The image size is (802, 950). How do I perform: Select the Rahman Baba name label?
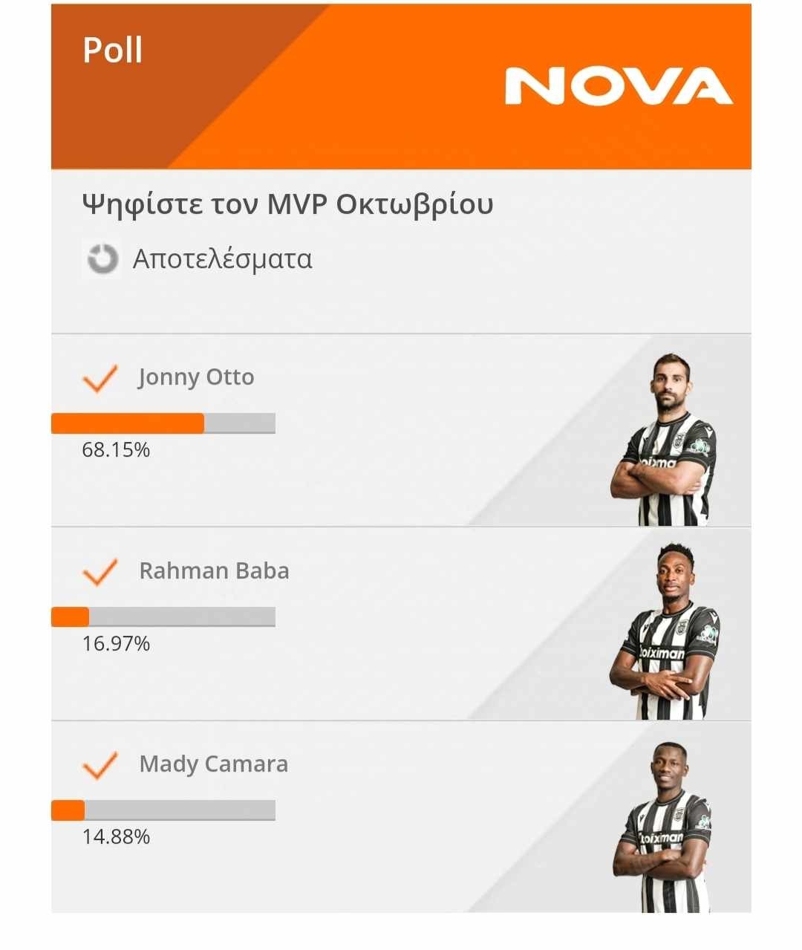coord(214,570)
